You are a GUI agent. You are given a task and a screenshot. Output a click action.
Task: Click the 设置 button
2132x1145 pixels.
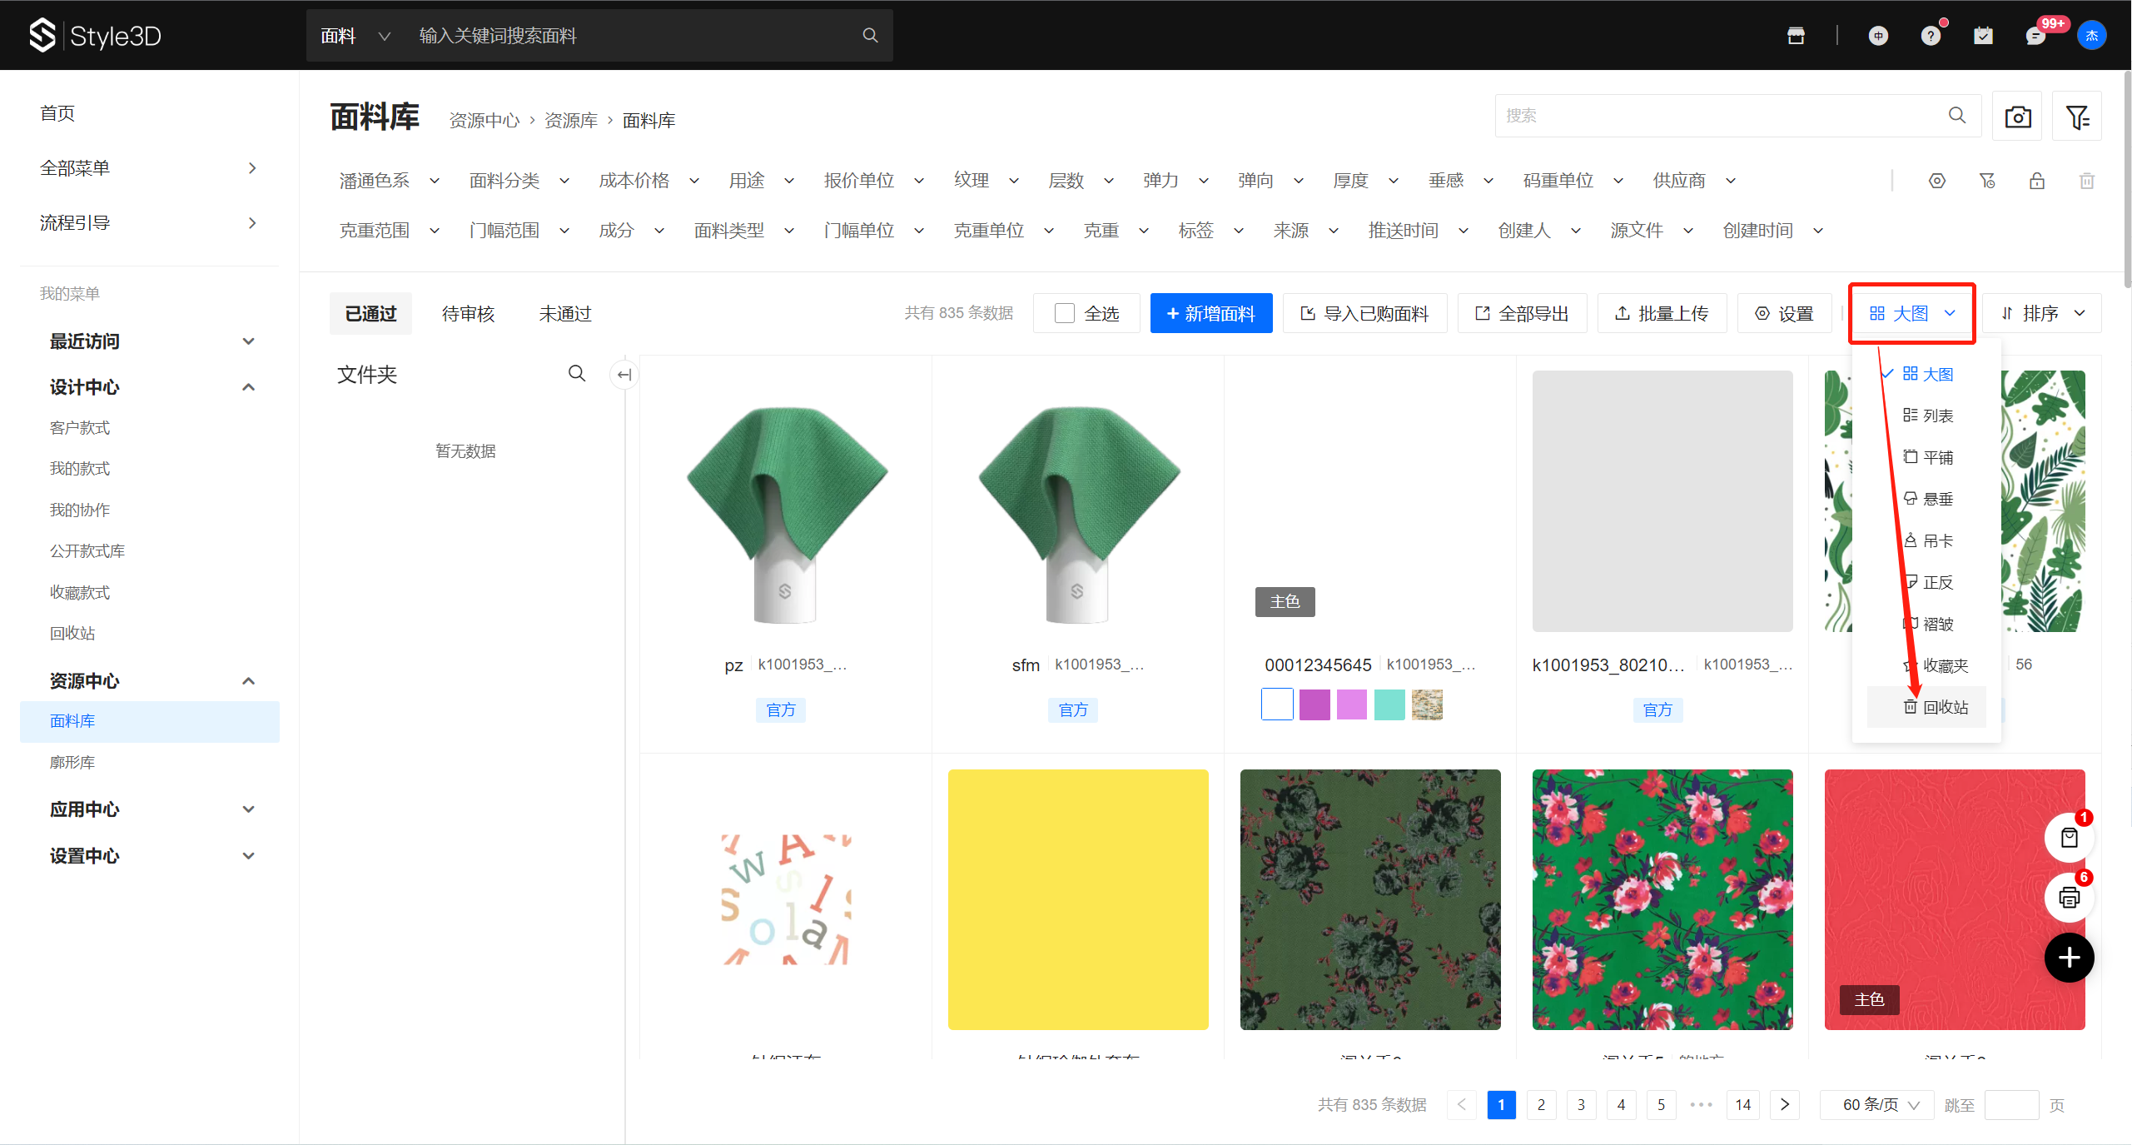click(1784, 314)
